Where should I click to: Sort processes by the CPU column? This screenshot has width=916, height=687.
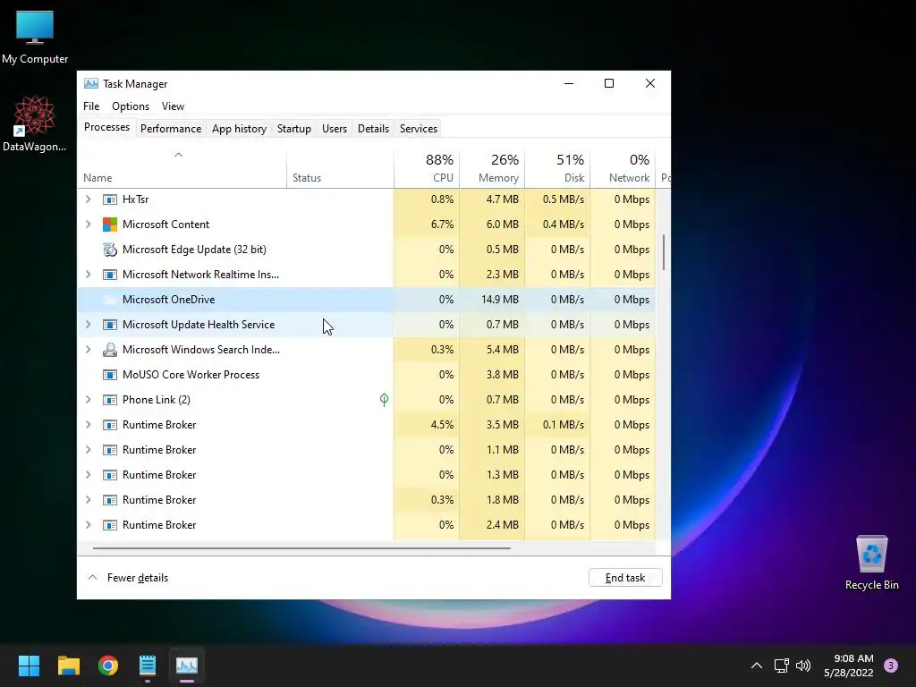click(427, 168)
